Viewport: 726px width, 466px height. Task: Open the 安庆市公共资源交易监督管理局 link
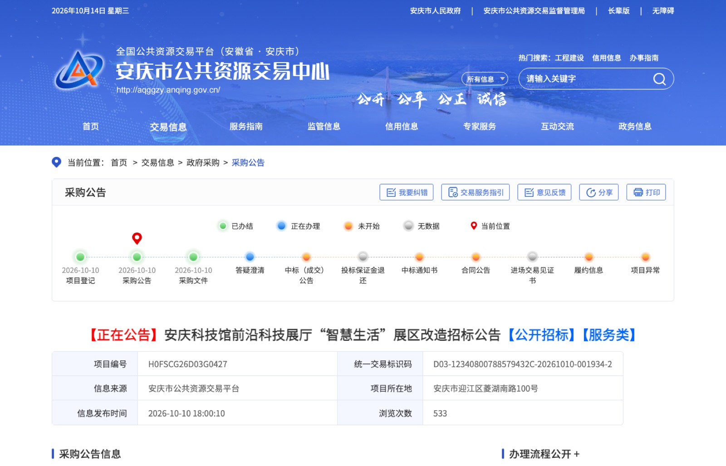coord(534,11)
